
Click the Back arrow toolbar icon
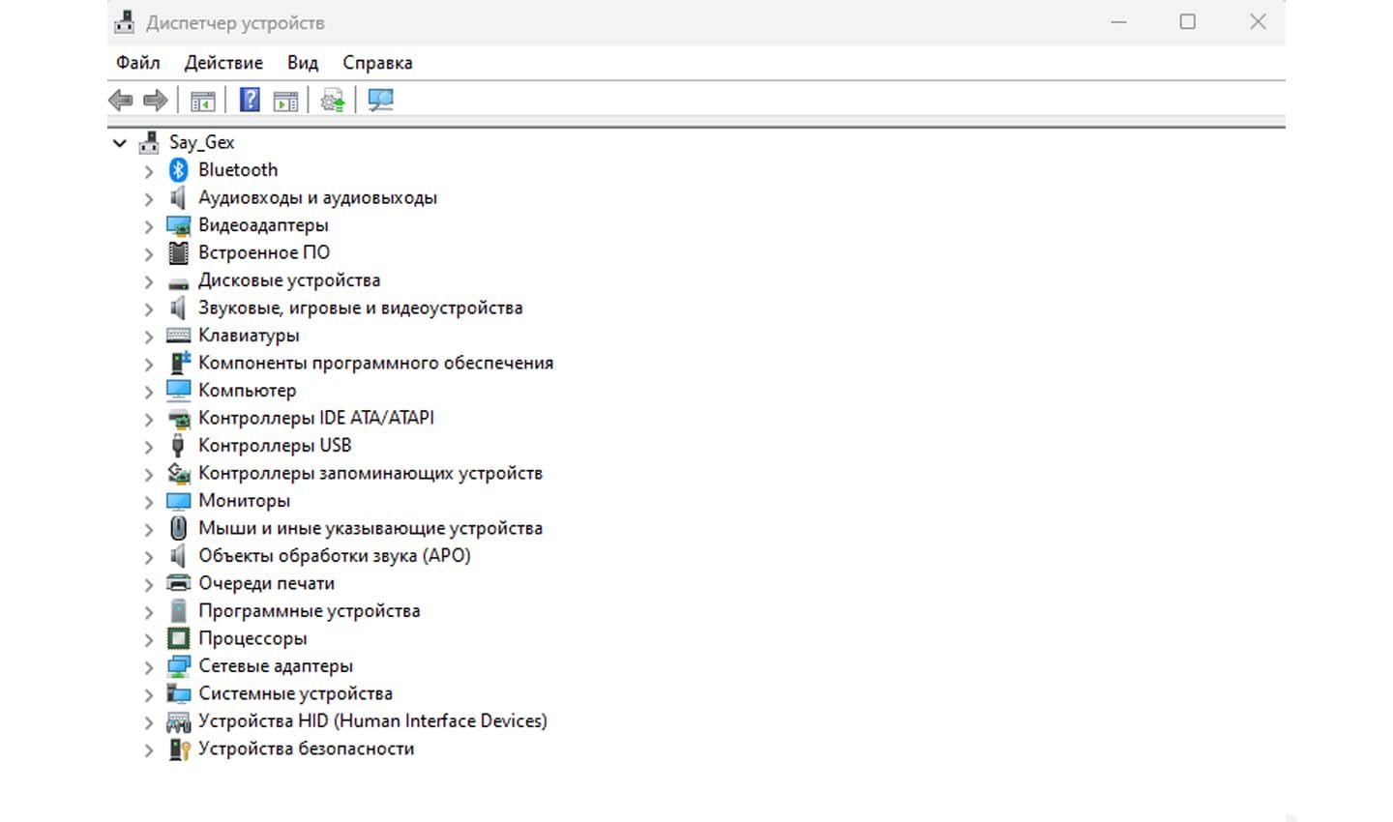(121, 100)
